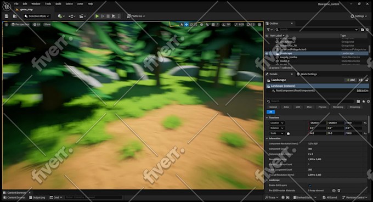Save the current level with the floppy icon

[x=7, y=16]
